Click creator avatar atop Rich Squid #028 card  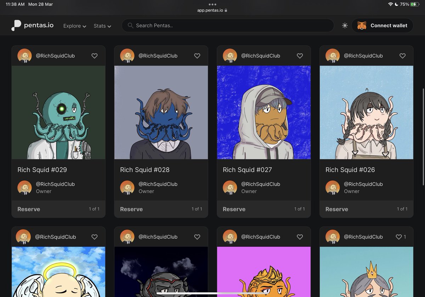[x=127, y=56]
